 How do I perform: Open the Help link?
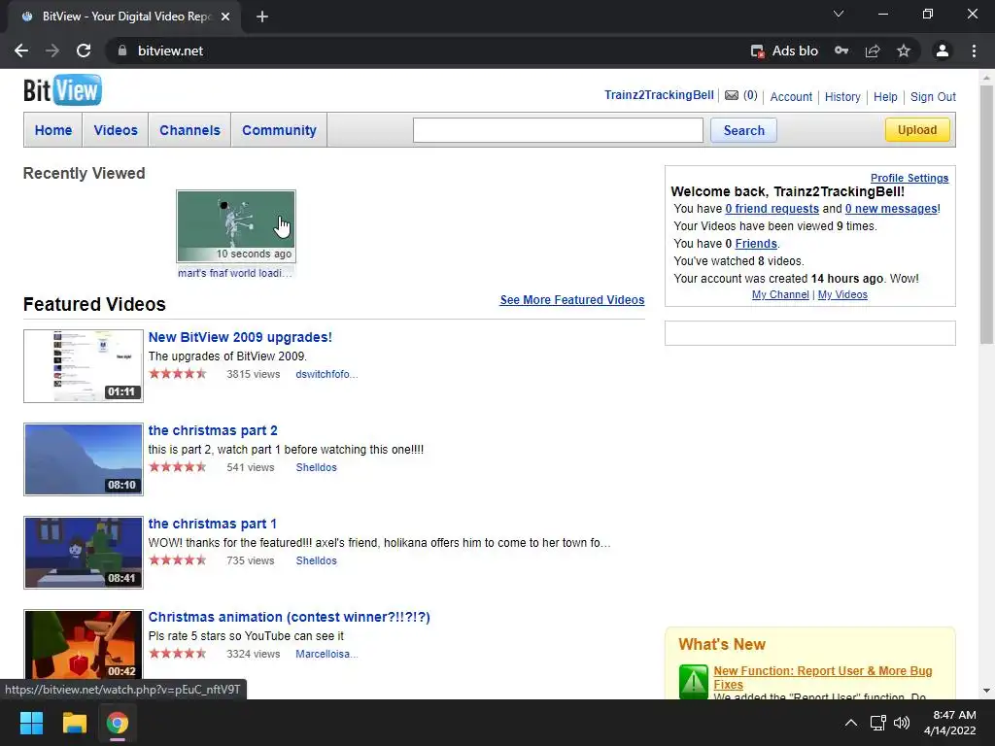[x=885, y=96]
